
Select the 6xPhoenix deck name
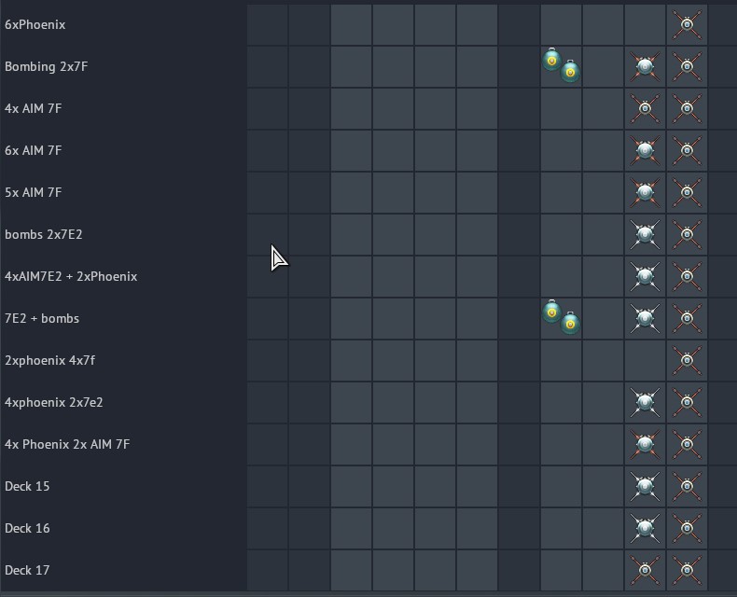click(x=35, y=24)
